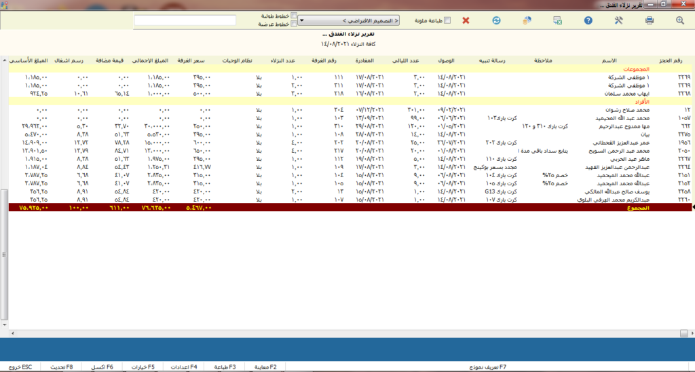This screenshot has width=695, height=372.
Task: Export report with Excel spreadsheet icon
Action: point(558,20)
